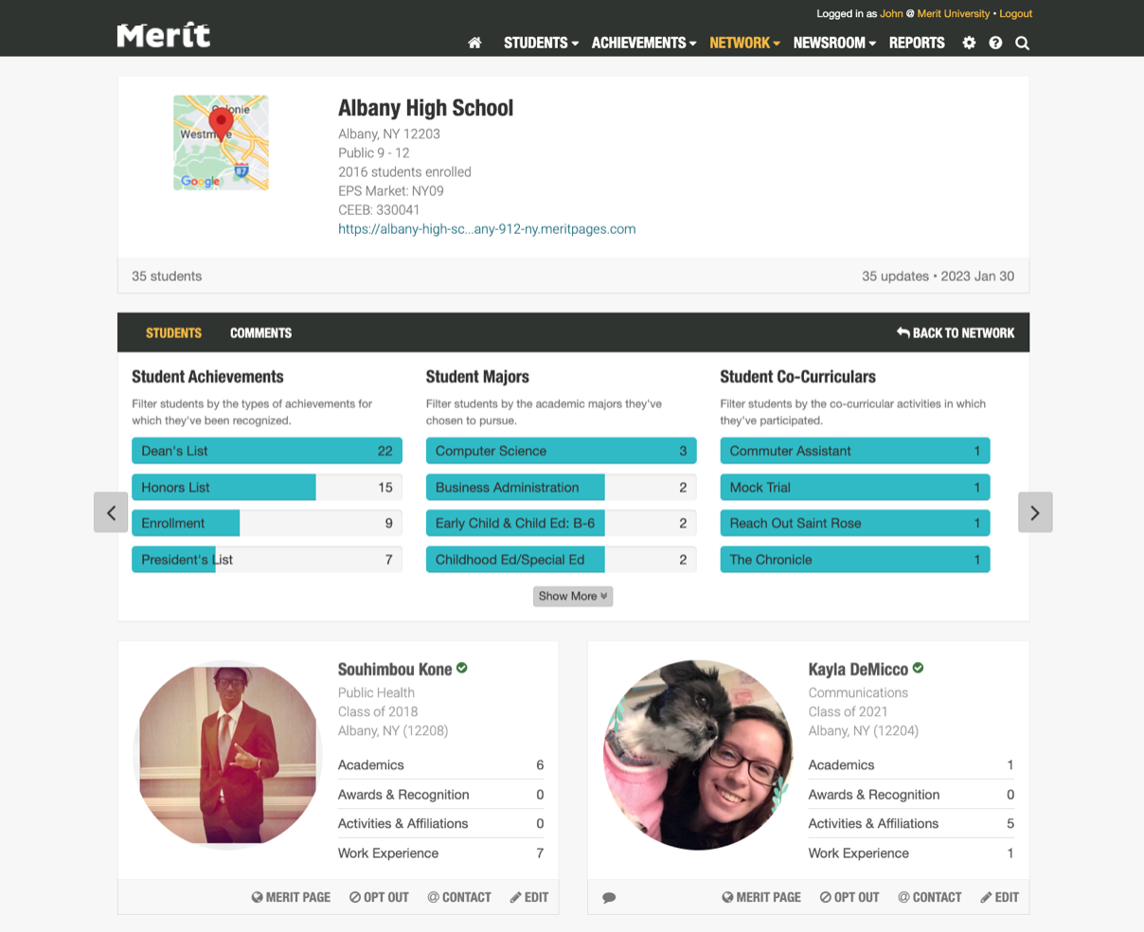Toggle the Mock Trial co-curricular filter
The image size is (1144, 932).
pyautogui.click(x=854, y=487)
